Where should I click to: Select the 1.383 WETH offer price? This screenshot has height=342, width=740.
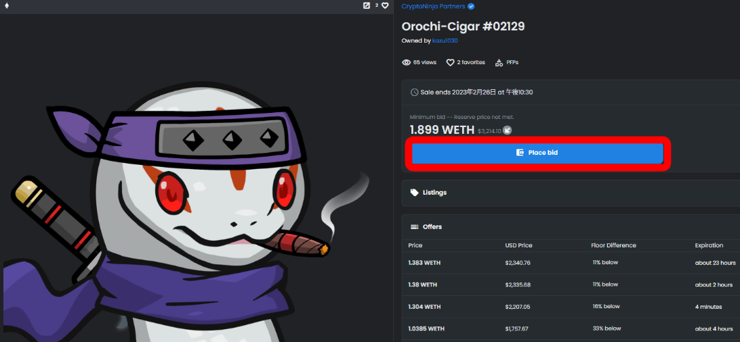(424, 263)
